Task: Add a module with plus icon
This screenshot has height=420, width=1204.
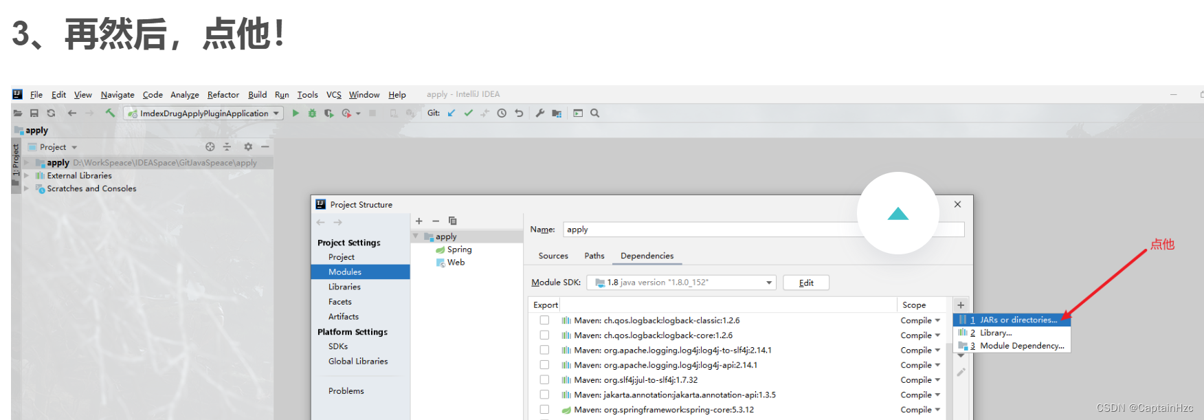Action: coord(419,221)
